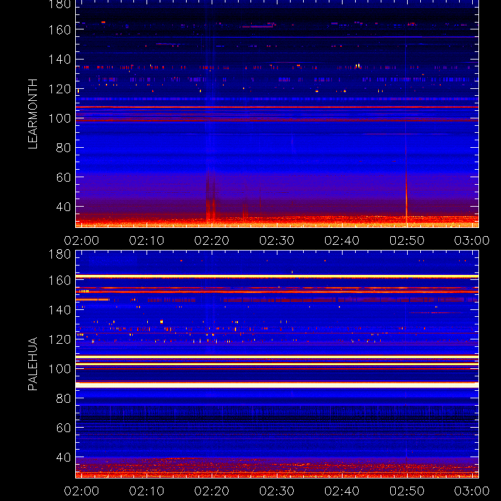The height and width of the screenshot is (501, 501).
Task: Click the PALEHUA station axis label
Action: (33, 364)
